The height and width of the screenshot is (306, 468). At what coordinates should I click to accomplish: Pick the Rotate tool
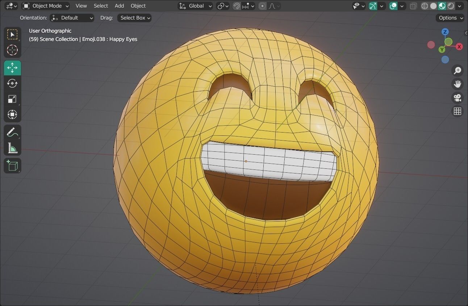(12, 84)
